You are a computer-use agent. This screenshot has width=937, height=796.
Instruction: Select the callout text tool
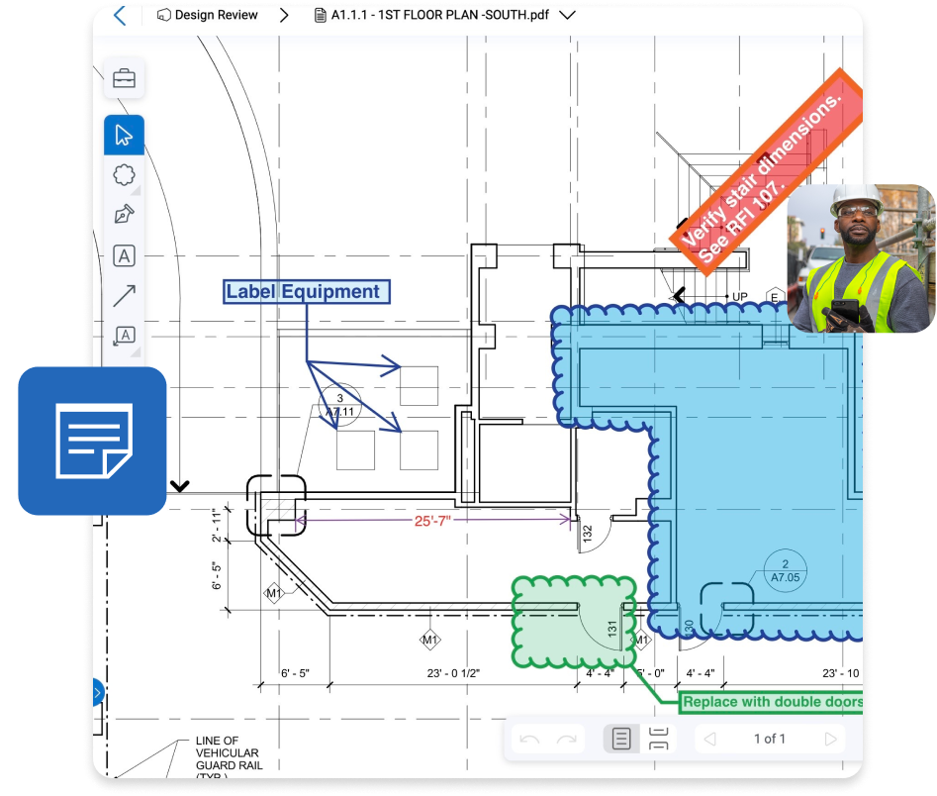pyautogui.click(x=124, y=337)
